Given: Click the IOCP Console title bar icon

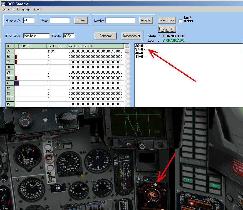Looking at the screenshot, I should 3,4.
